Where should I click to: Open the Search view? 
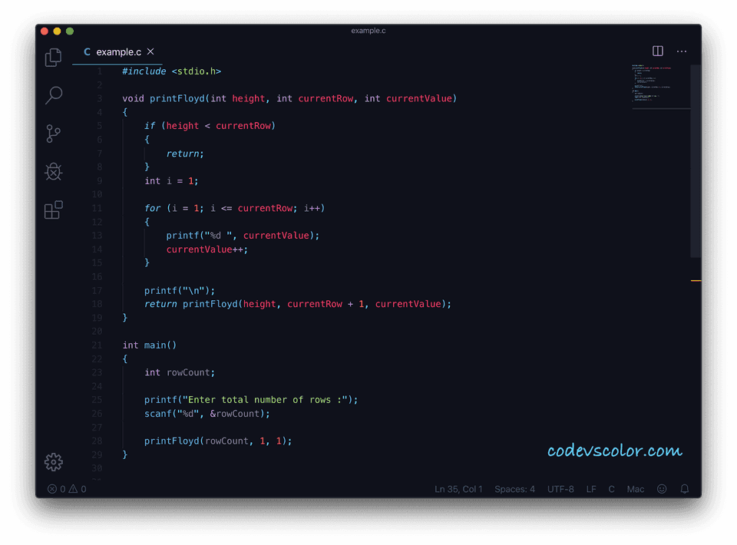53,95
